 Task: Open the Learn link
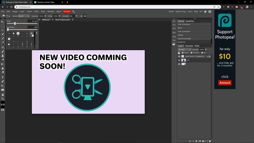point(190,12)
